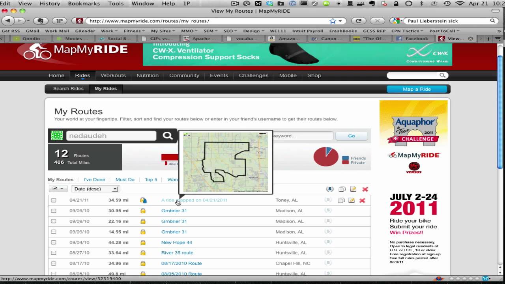Click the browser reload button
The image size is (505, 284).
(x=358, y=21)
